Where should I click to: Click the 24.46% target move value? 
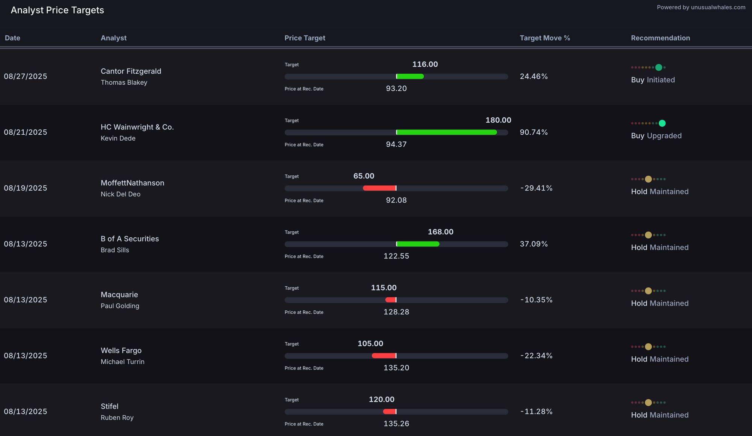pyautogui.click(x=534, y=77)
